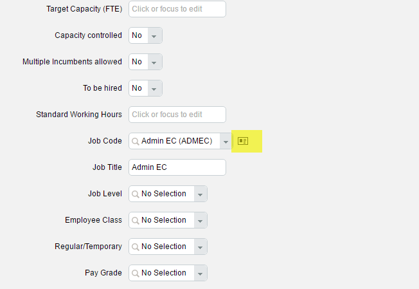
Task: Click the search icon in Job Code field
Action: [136, 142]
